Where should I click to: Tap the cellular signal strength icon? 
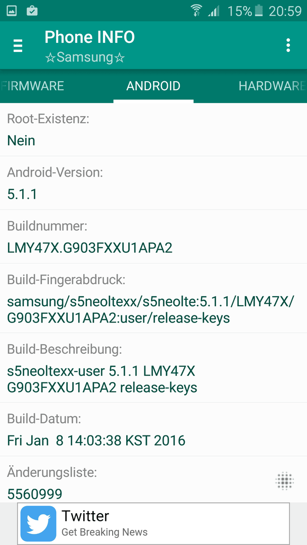[x=214, y=12]
